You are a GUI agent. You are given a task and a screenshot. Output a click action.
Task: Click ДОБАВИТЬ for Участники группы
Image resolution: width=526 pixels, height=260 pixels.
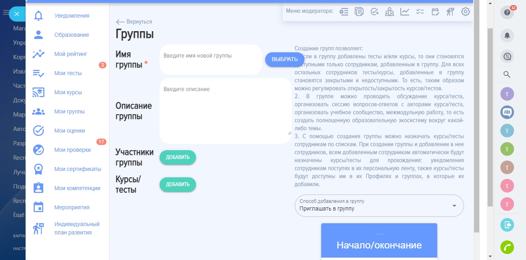point(178,157)
